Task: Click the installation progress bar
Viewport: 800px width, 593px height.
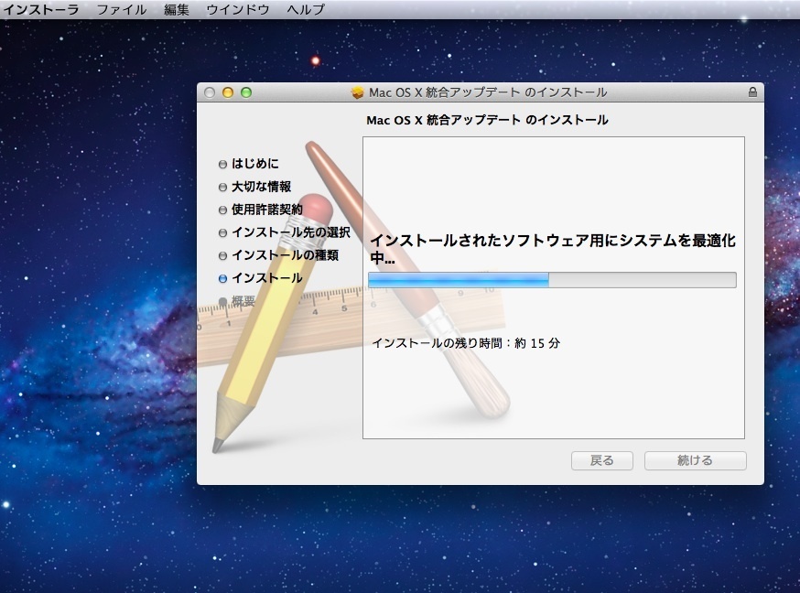Action: point(552,280)
